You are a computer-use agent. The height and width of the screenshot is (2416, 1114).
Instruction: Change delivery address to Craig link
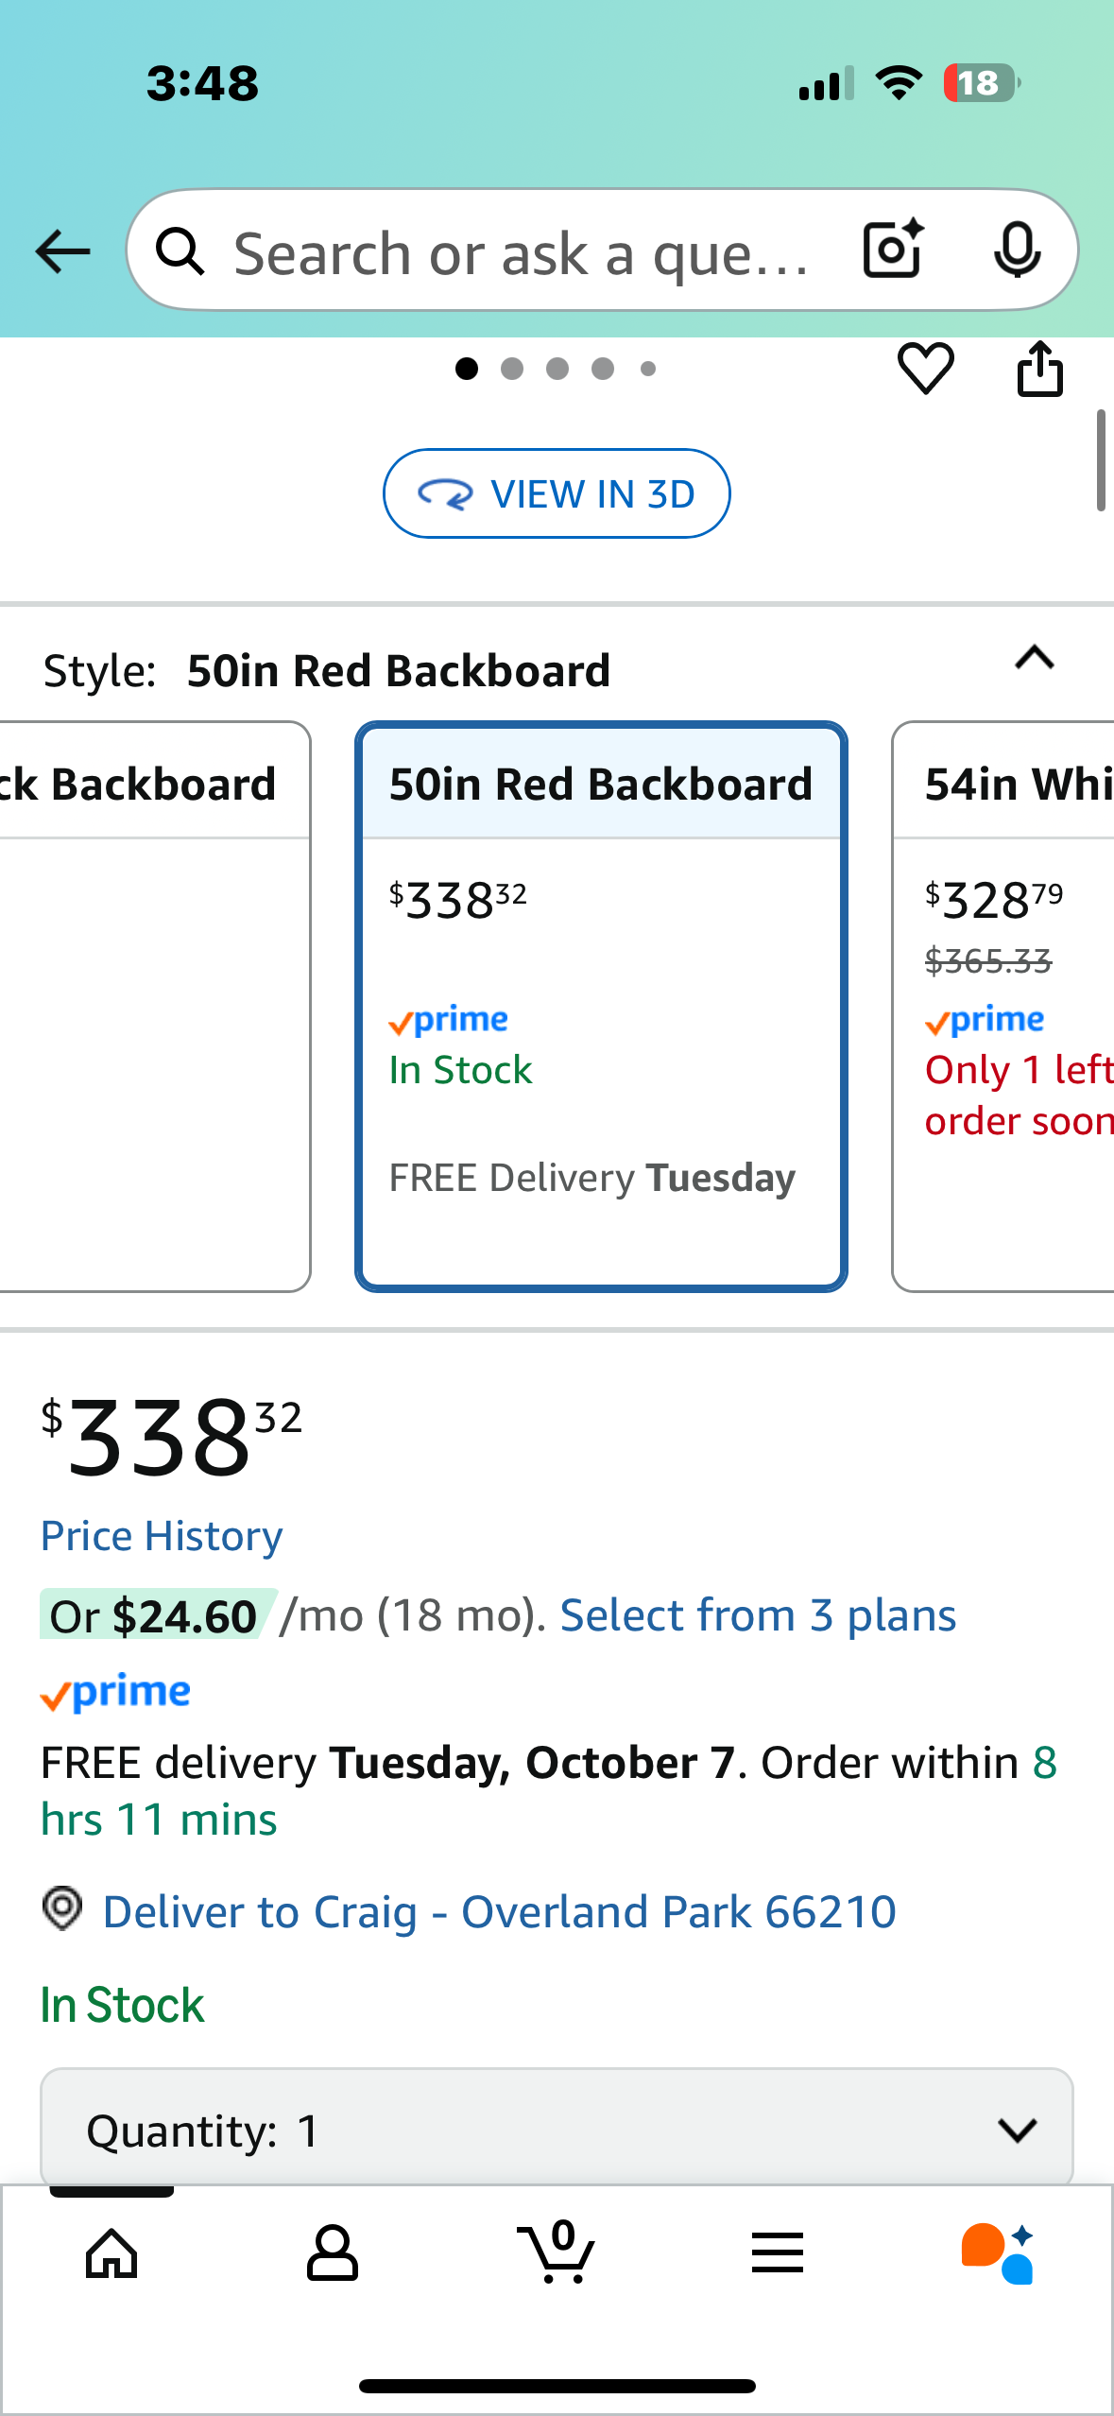click(499, 1911)
